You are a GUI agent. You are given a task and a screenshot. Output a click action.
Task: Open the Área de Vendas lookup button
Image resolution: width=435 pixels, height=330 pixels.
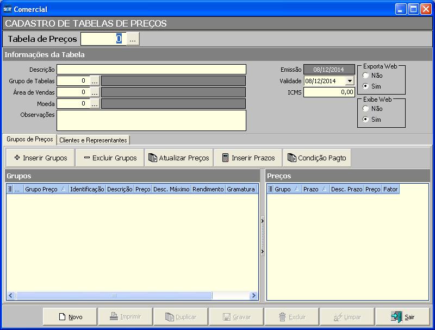(95, 92)
